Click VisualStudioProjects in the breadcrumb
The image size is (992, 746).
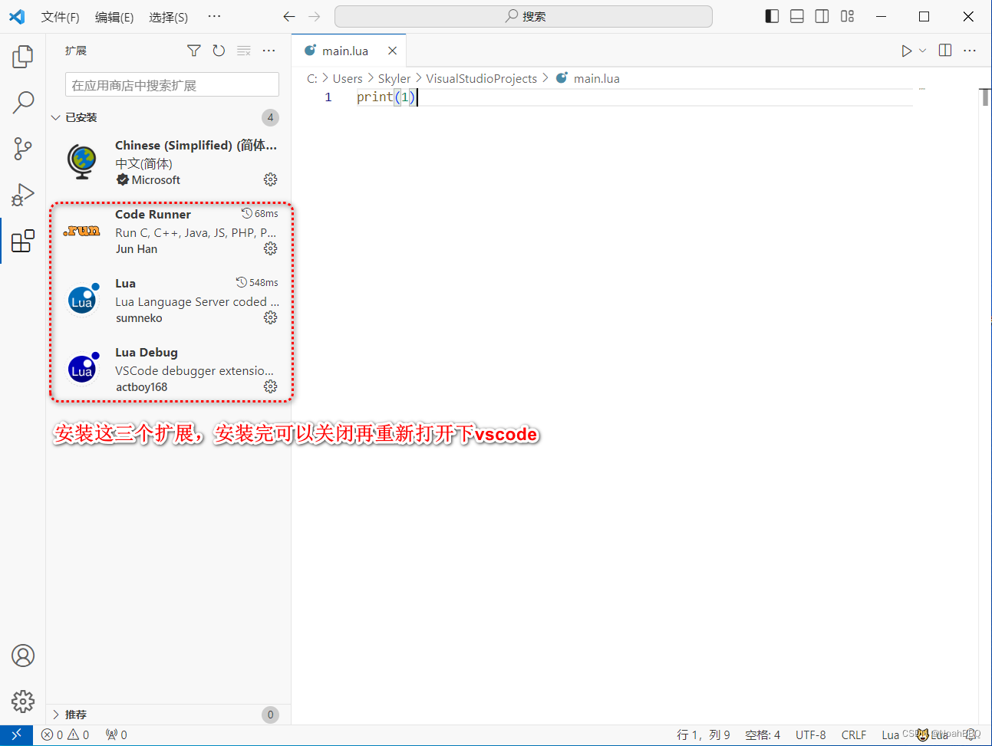tap(482, 78)
